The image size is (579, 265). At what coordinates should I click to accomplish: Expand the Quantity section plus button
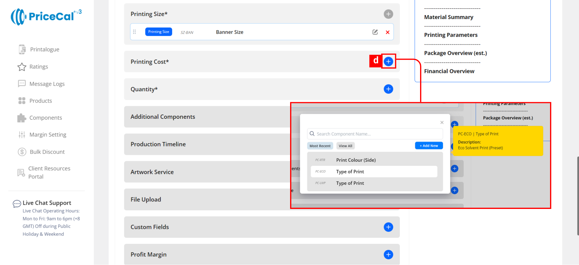pyautogui.click(x=388, y=89)
